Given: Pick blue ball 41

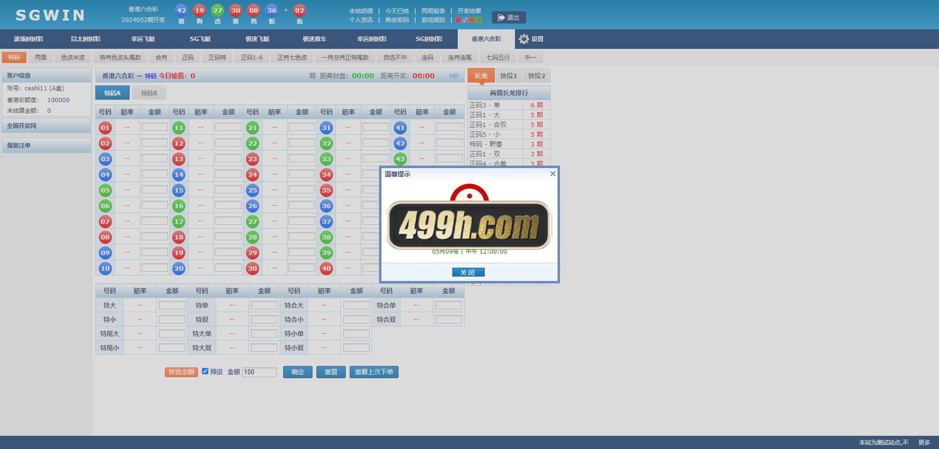Looking at the screenshot, I should pos(400,128).
